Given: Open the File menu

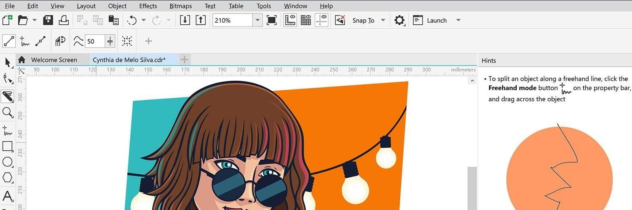Looking at the screenshot, I should coord(10,6).
